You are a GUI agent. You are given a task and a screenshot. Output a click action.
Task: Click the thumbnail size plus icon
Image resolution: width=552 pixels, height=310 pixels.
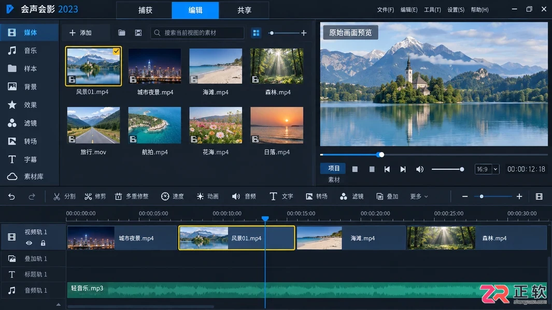click(x=304, y=33)
